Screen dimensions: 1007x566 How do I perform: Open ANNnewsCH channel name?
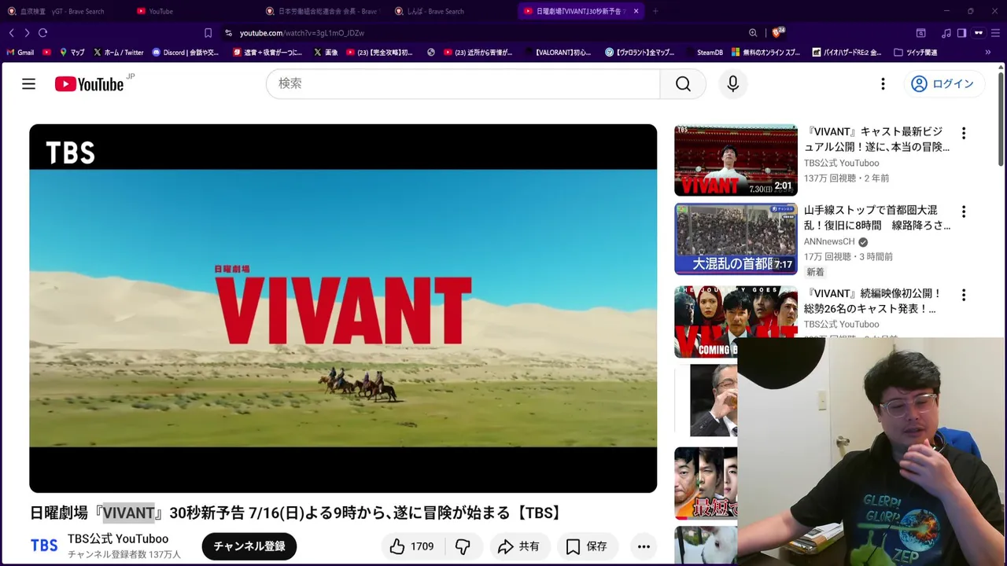click(x=829, y=242)
